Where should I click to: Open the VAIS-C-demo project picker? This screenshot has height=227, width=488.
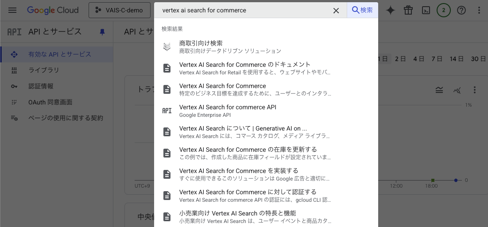point(120,10)
